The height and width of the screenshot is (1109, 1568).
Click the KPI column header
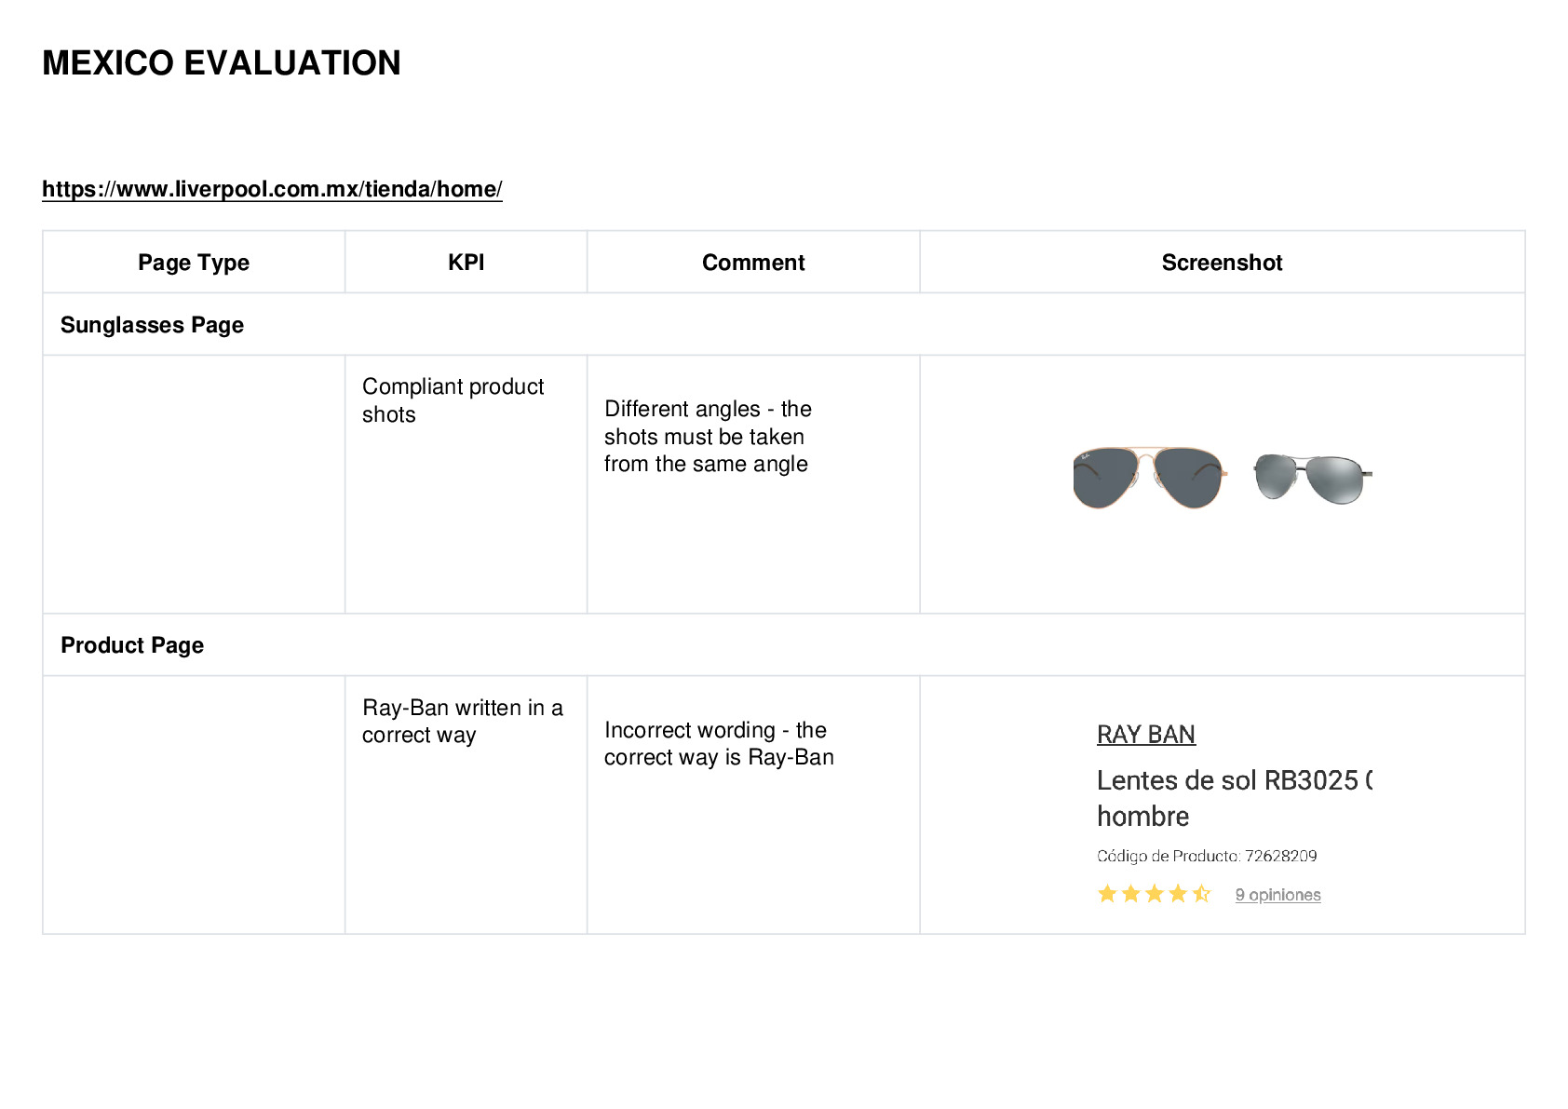pos(466,263)
